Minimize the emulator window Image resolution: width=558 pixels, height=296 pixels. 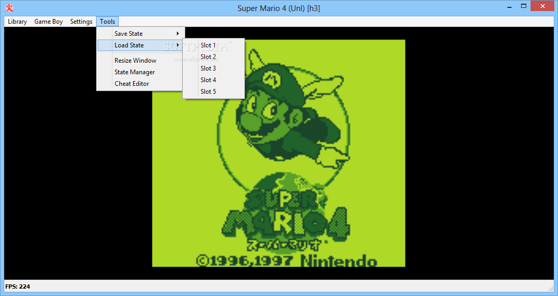point(509,6)
